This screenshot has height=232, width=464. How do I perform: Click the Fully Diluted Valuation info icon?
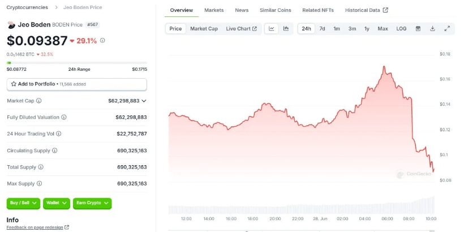coord(64,117)
